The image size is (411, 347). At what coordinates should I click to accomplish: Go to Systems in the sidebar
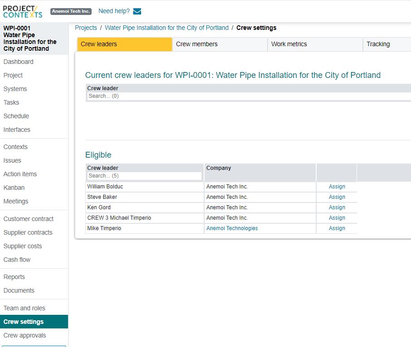(x=15, y=89)
